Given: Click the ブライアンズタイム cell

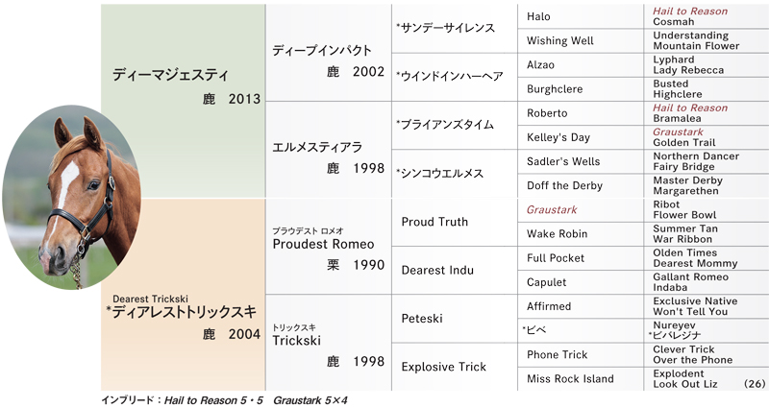Looking at the screenshot, I should (455, 126).
